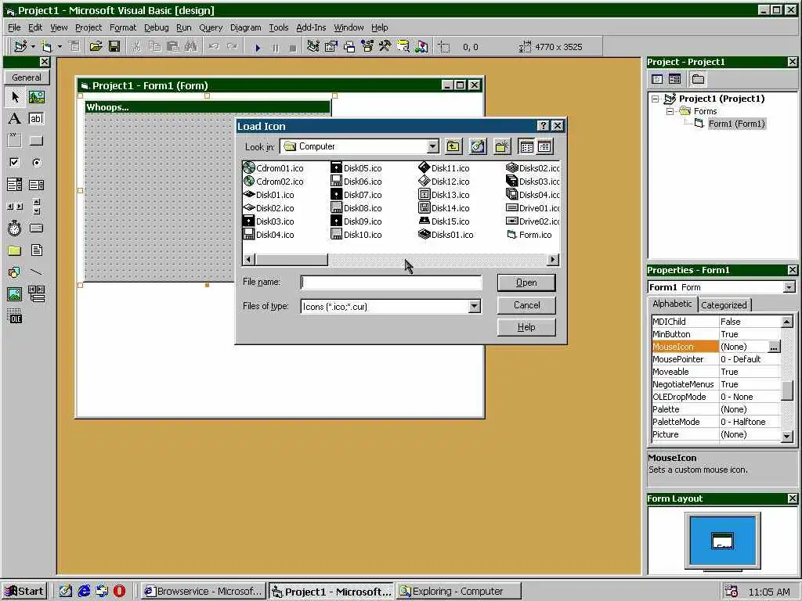Click the Toolbox toolbar icon

tap(385, 46)
